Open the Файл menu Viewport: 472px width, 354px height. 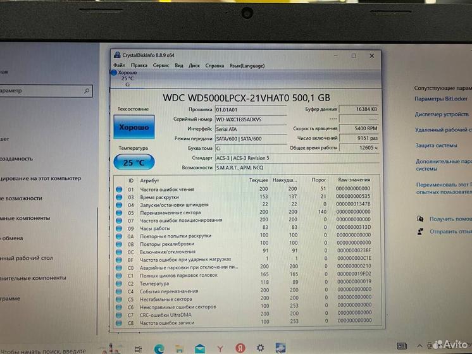119,65
